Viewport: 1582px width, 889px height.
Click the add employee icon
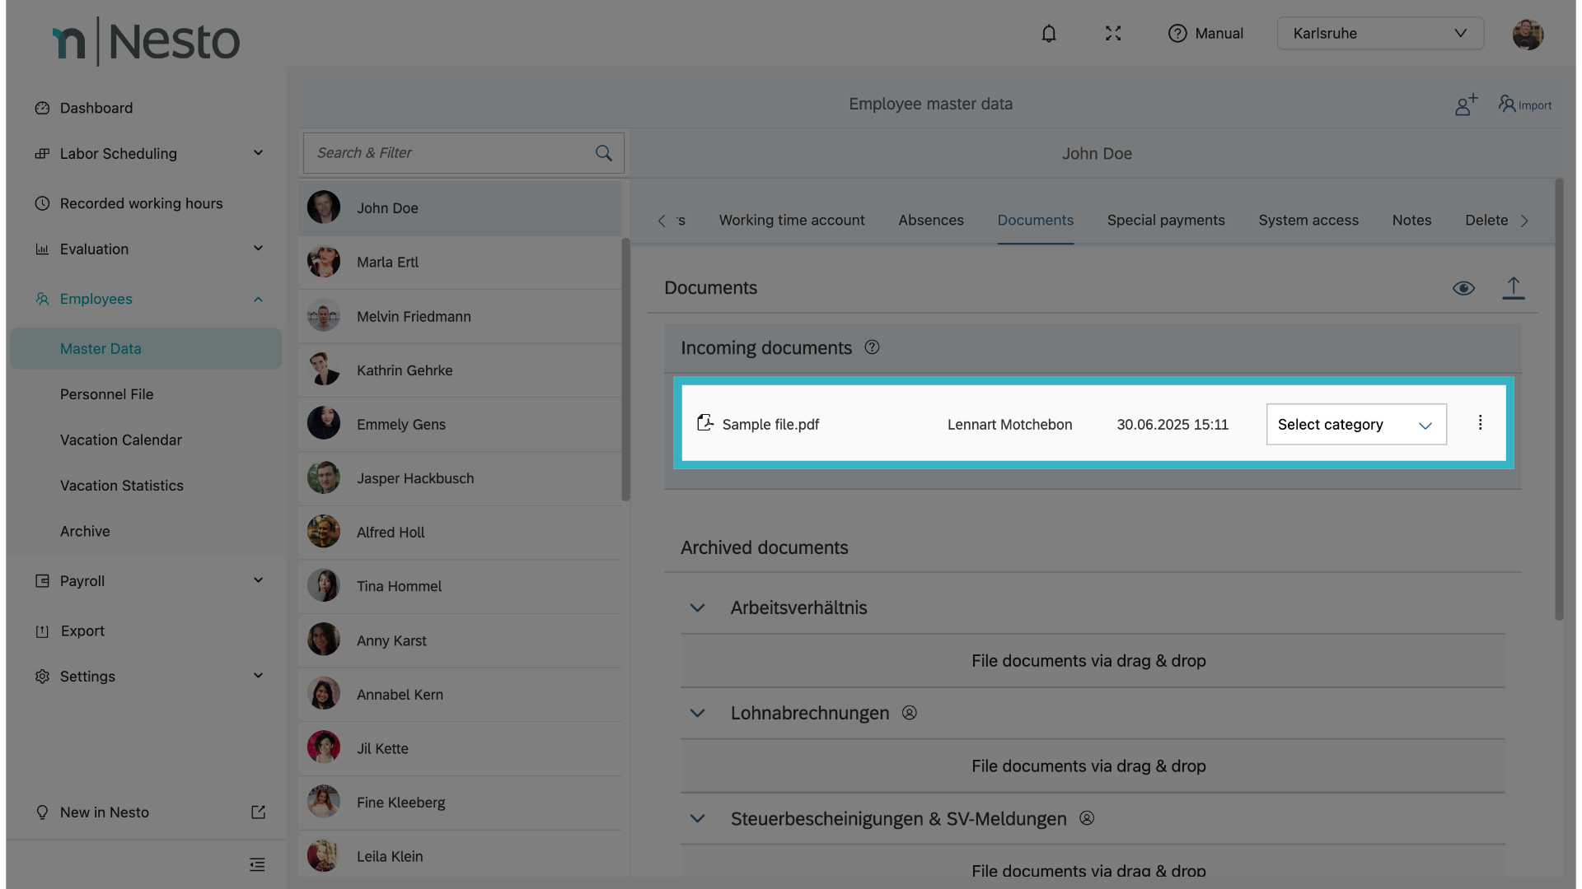(1465, 105)
